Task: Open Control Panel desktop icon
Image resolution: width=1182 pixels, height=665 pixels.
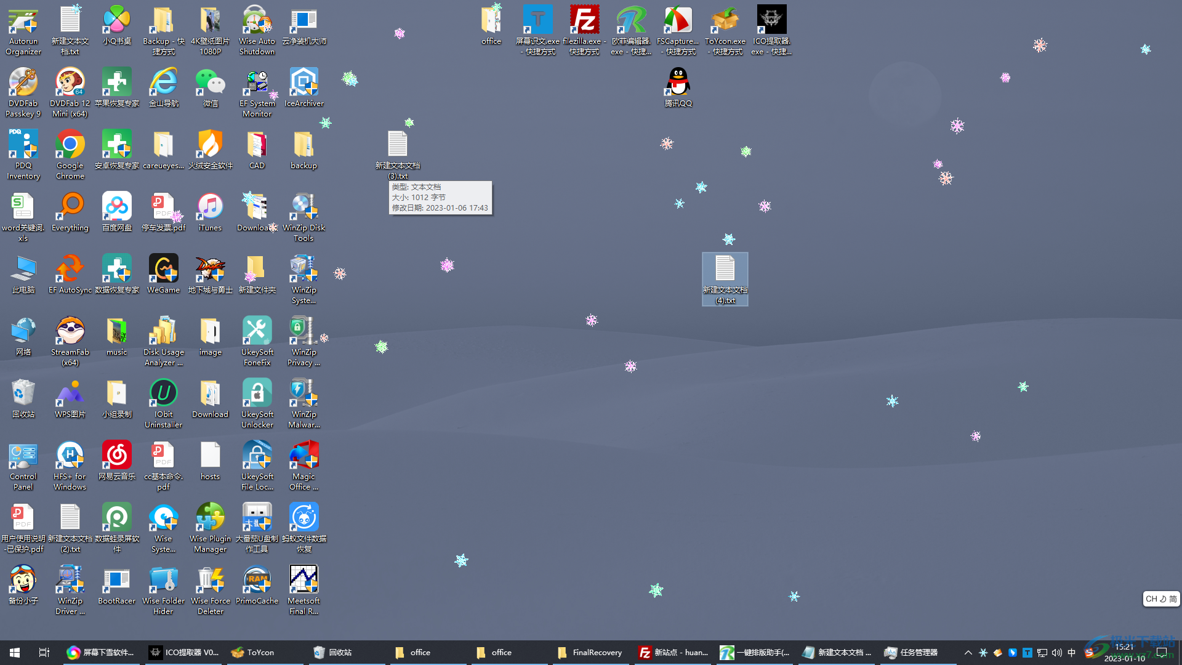Action: click(x=23, y=466)
